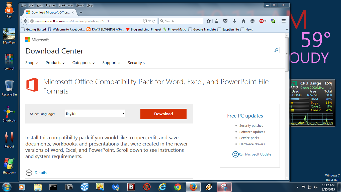Open a new tab with the plus button
This screenshot has height=192, width=341.
point(81,12)
